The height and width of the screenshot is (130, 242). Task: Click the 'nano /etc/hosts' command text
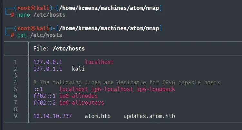41,15
